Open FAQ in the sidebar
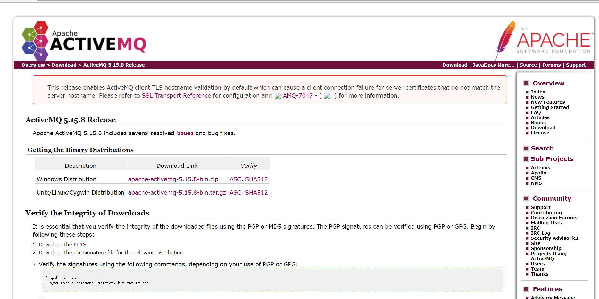Screen dimensions: 599x299 (x=536, y=112)
